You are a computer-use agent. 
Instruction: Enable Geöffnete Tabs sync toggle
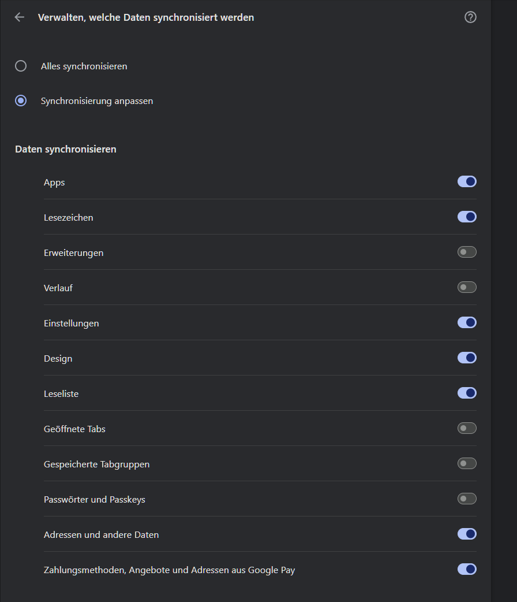(467, 428)
